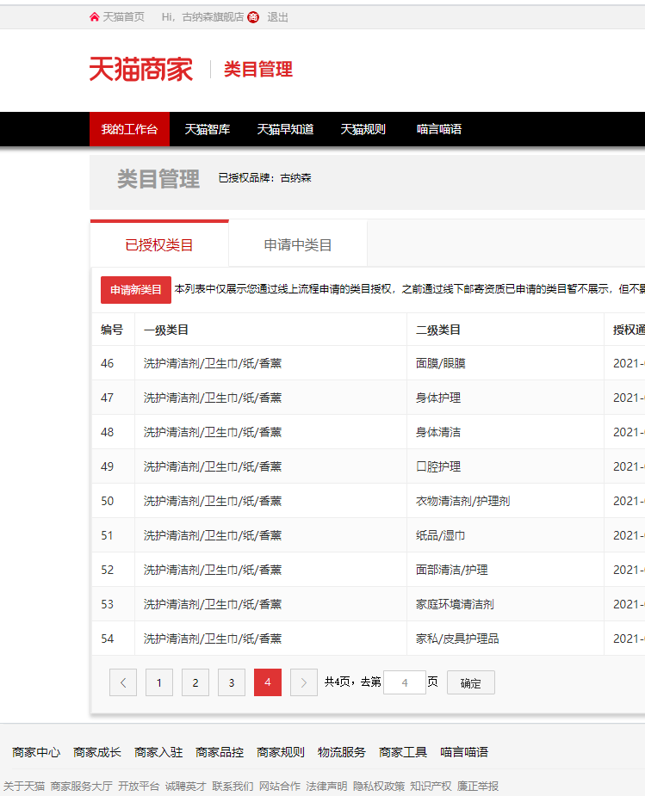The width and height of the screenshot is (645, 796).
Task: Click the page number input field
Action: pos(404,682)
